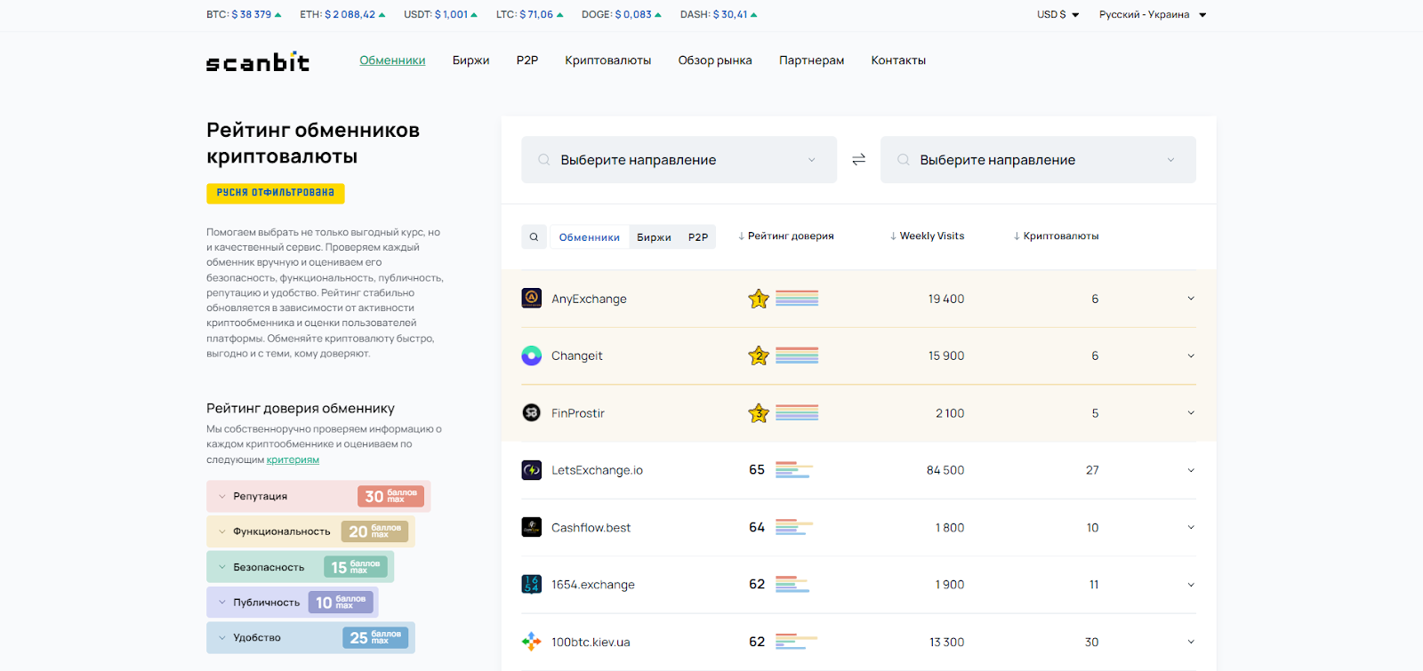Click LetsExchange.io weekly visits 84 500
This screenshot has width=1423, height=671.
pyautogui.click(x=945, y=470)
